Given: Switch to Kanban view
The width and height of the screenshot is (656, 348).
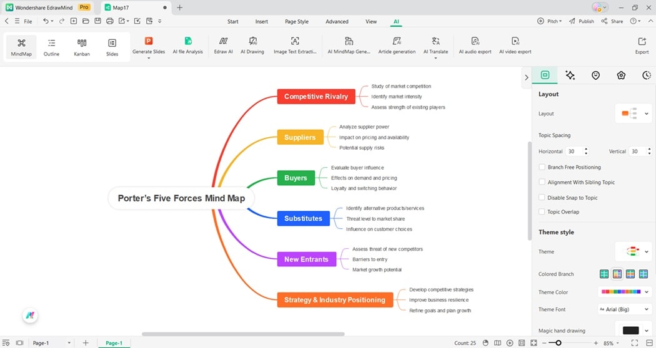Looking at the screenshot, I should tap(82, 47).
